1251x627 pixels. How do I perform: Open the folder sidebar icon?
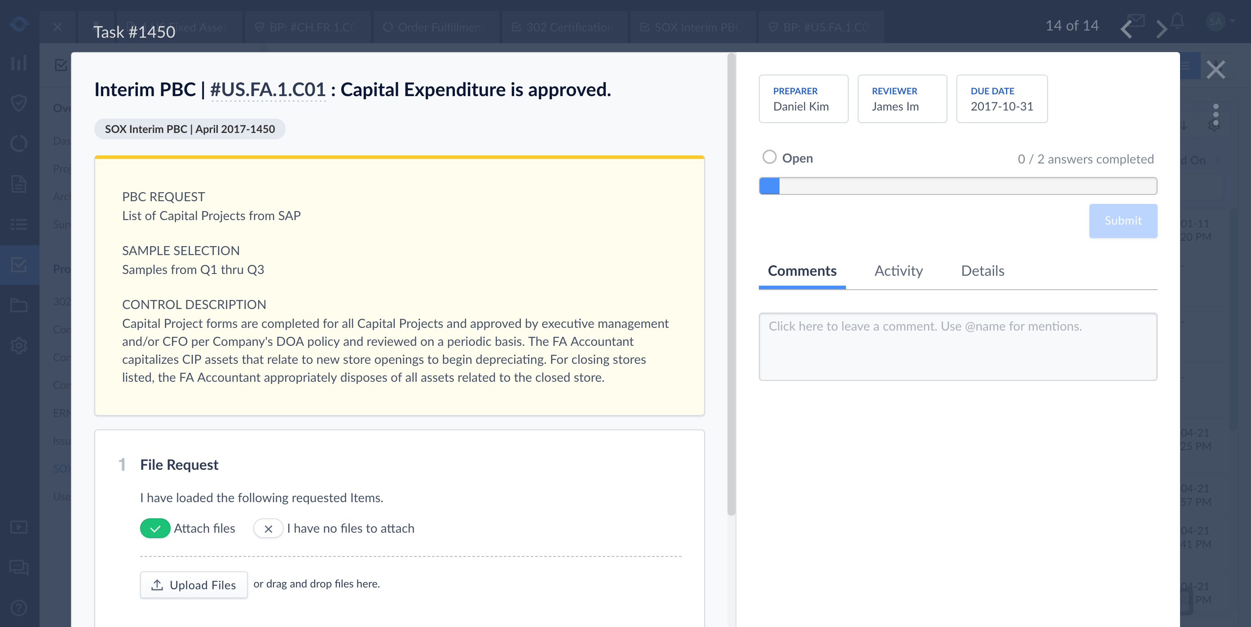pos(19,305)
